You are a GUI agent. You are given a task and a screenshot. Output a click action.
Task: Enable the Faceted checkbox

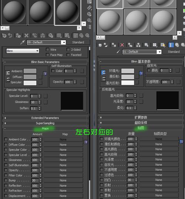click(68, 55)
